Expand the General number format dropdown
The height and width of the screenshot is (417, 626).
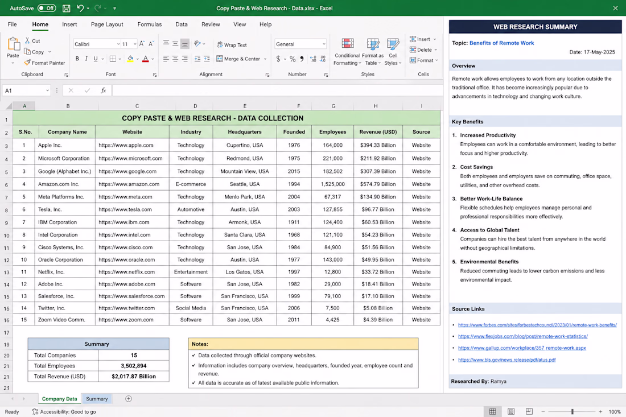300,44
